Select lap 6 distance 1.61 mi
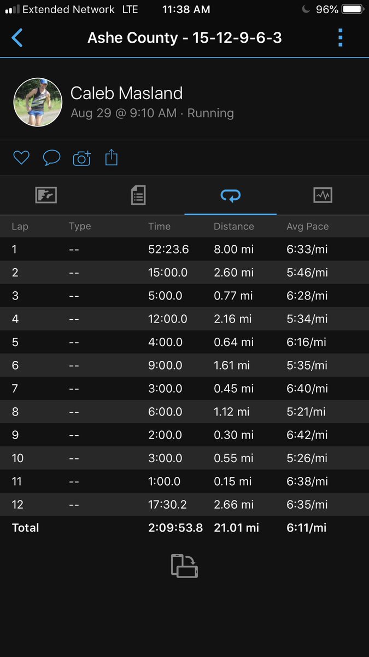Image resolution: width=369 pixels, height=657 pixels. 231,365
